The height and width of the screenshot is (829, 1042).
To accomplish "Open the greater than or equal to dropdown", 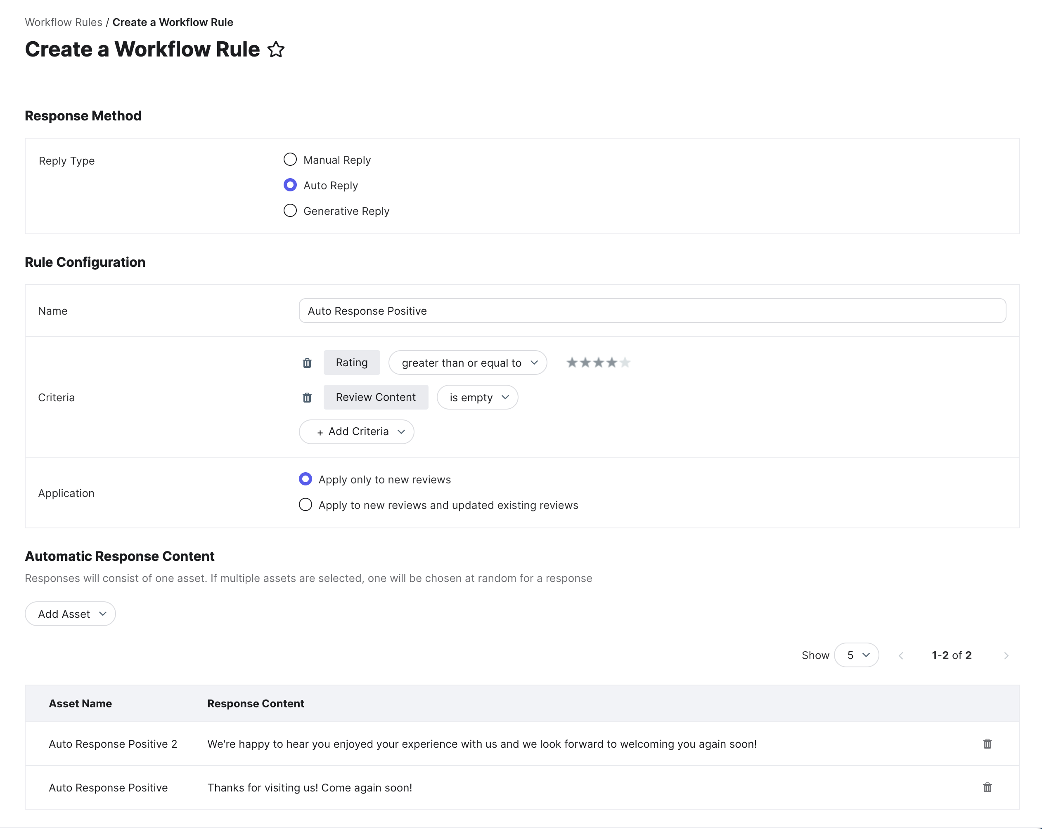I will (467, 363).
